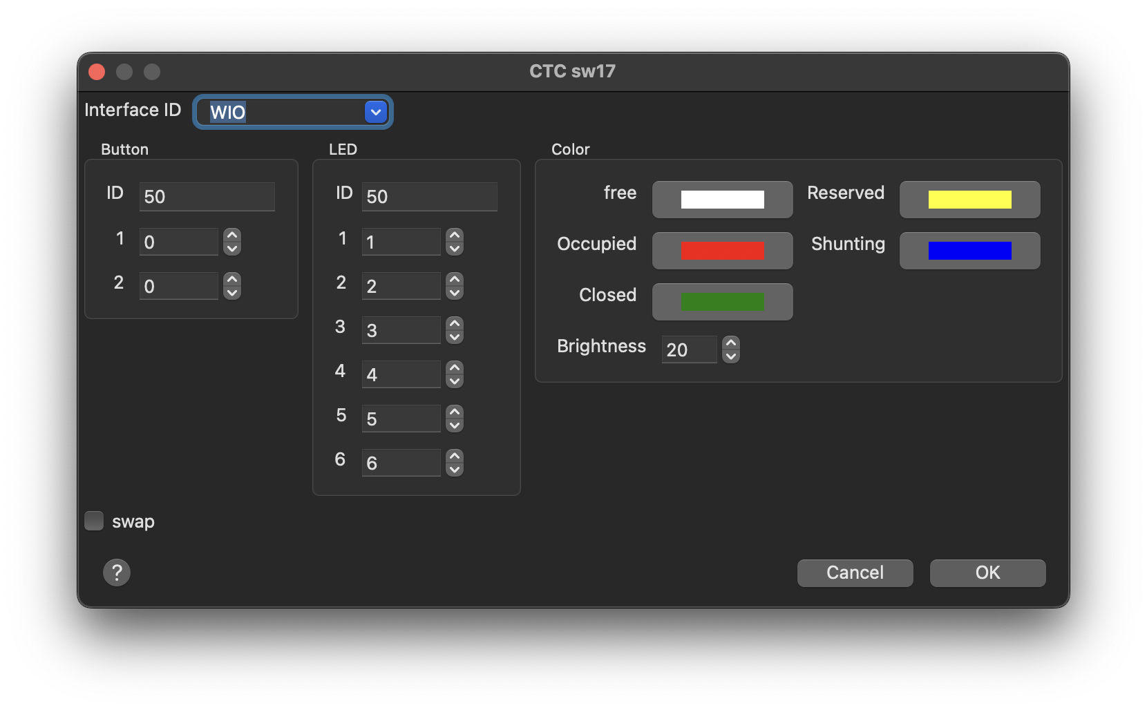Increase LED 1 value stepper

[x=455, y=236]
